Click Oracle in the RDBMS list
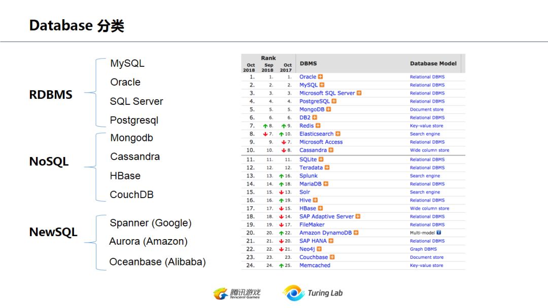The width and height of the screenshot is (548, 308). 125,83
